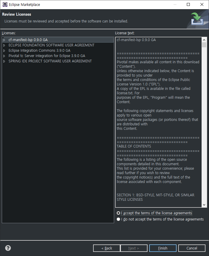Click the disabled Next button
Viewport: 209px width, 256px height.
tap(134, 248)
